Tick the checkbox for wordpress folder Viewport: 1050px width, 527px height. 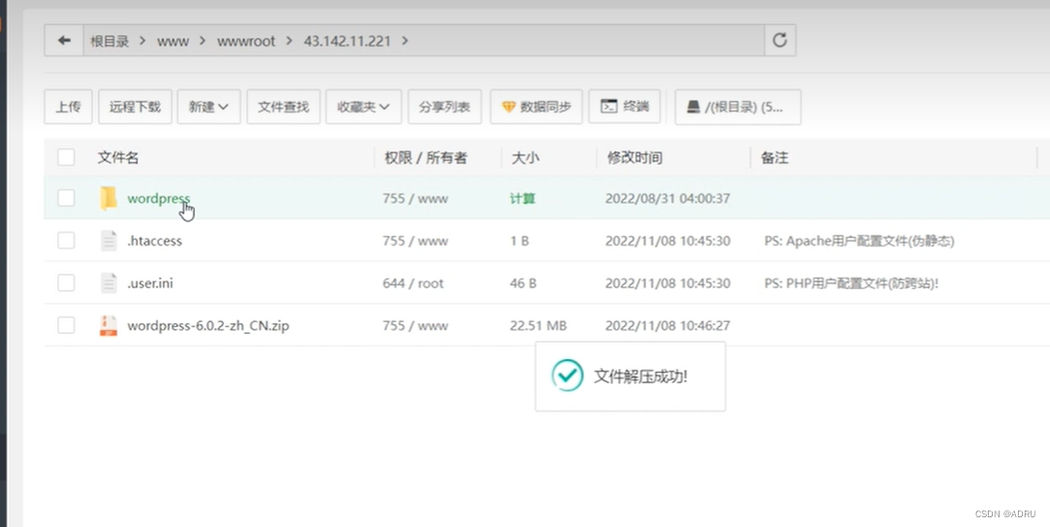tap(66, 198)
